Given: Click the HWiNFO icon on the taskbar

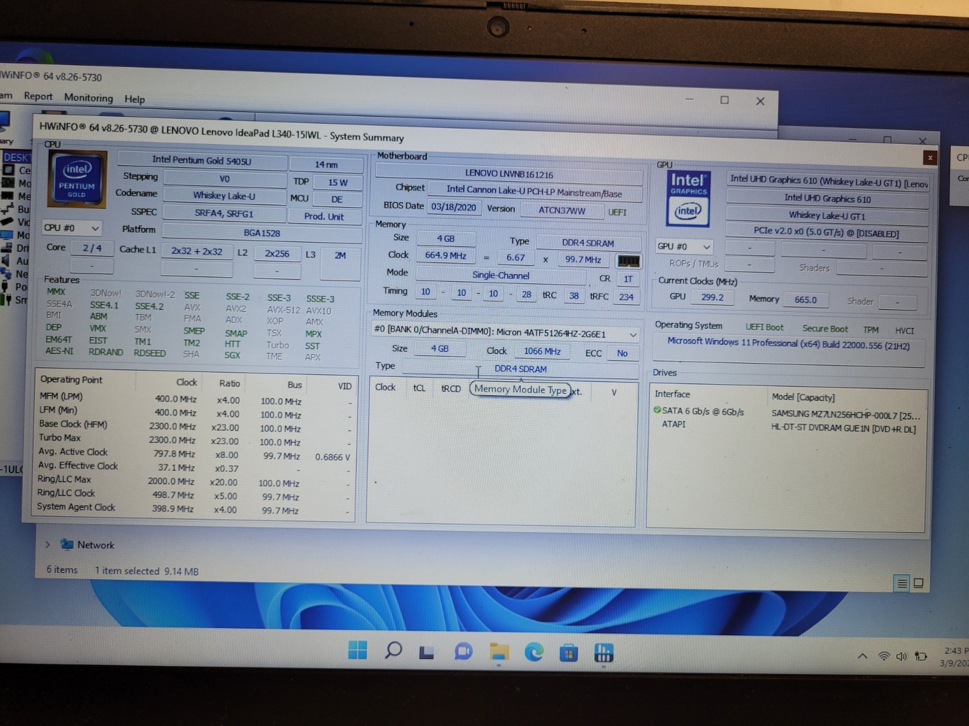Looking at the screenshot, I should tap(604, 653).
